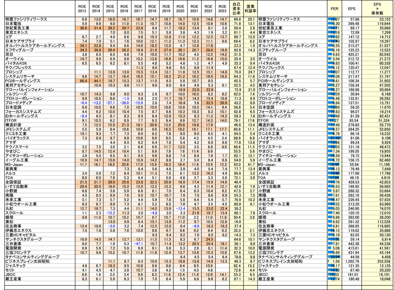Click 明豊ファシリティワークス EPS×保有数 value 23,152
394x290 pixels.
(x=385, y=19)
